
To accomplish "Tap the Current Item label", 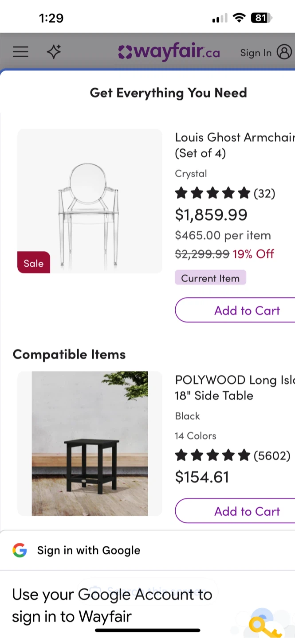I will pos(210,278).
